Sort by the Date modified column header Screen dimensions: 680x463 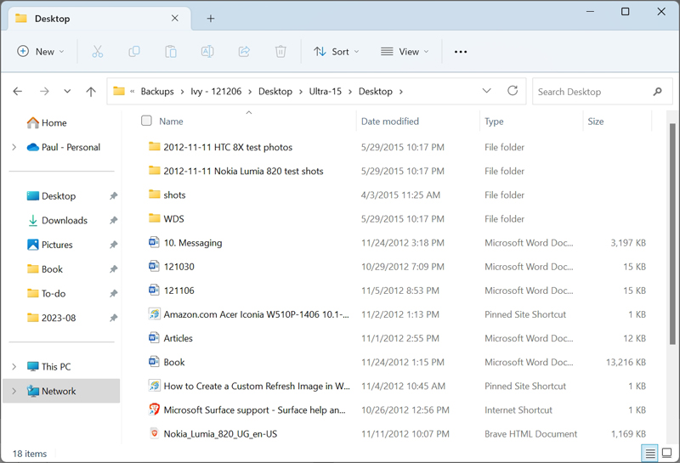coord(390,121)
